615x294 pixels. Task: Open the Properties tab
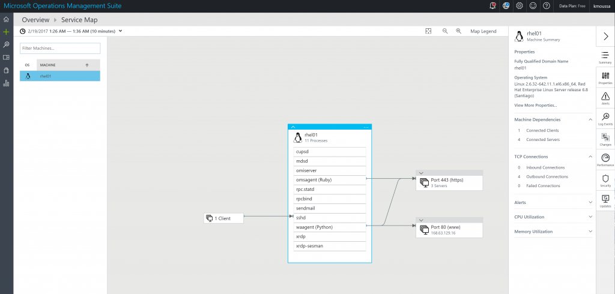coord(605,77)
